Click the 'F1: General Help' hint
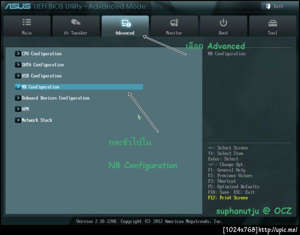Screen dimensions: 300x235 [x=226, y=170]
